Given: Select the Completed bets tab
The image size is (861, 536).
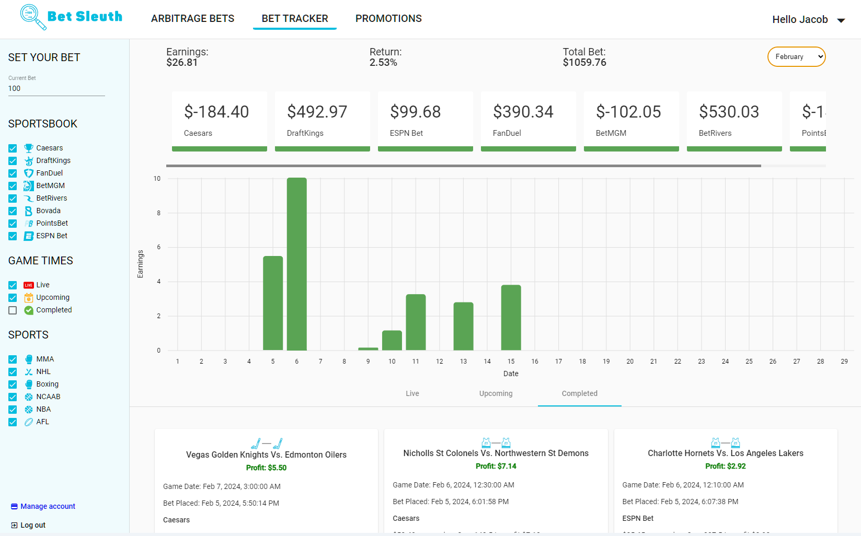Looking at the screenshot, I should pyautogui.click(x=580, y=393).
